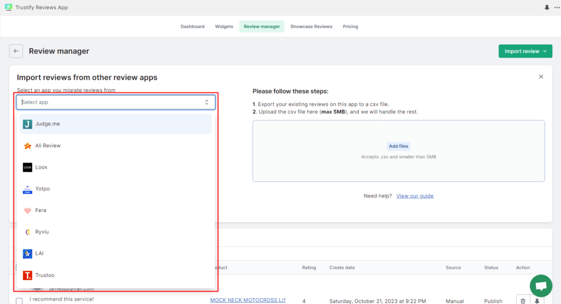The height and width of the screenshot is (304, 561).
Task: Click the Saturday, October 21, 2023 date cell
Action: coord(377,301)
